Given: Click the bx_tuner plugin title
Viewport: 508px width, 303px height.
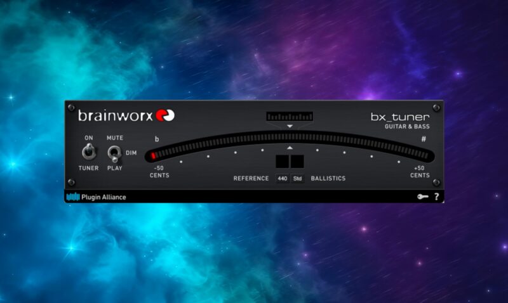Looking at the screenshot, I should 400,117.
